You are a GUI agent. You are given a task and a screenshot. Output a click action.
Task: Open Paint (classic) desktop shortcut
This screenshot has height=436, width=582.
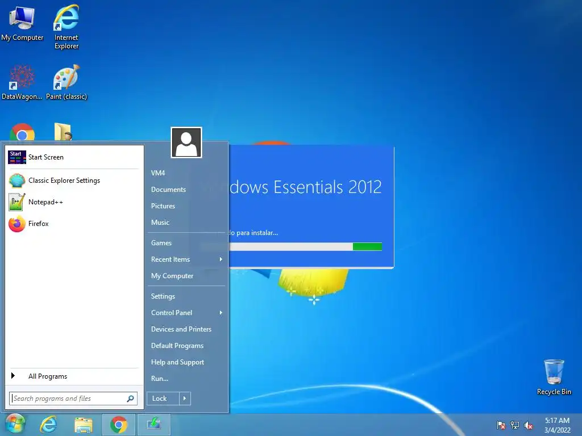tap(66, 82)
